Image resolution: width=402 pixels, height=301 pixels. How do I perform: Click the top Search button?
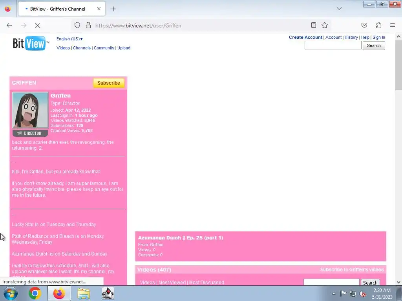pos(374,45)
